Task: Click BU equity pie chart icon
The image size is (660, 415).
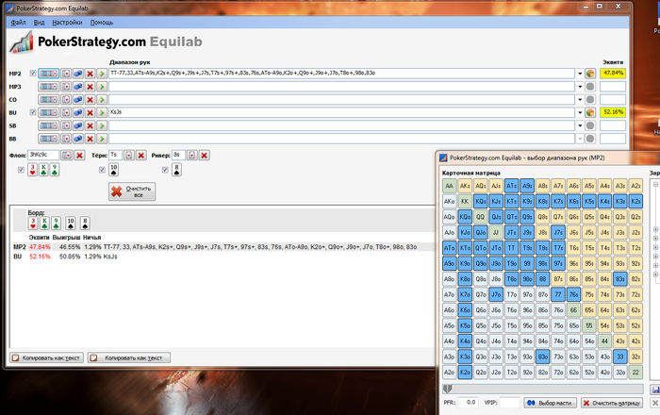Action: 590,112
